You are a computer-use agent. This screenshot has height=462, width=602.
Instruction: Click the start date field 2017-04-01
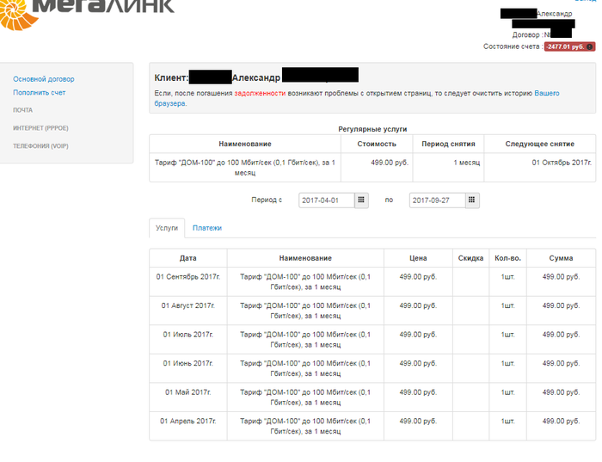326,200
